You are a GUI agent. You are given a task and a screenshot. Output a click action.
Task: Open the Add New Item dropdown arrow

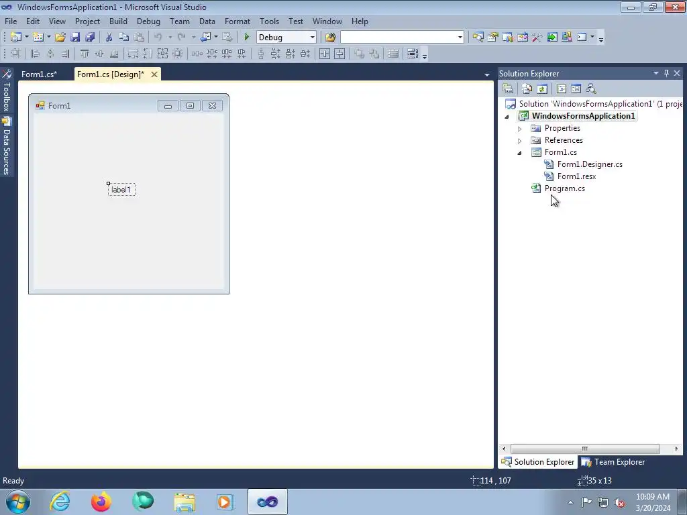[x=48, y=38]
